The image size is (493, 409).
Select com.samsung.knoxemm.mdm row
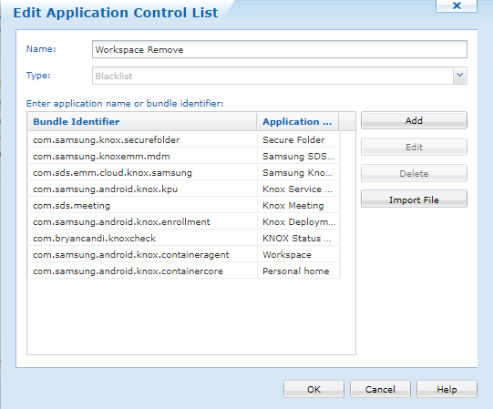[x=184, y=156]
